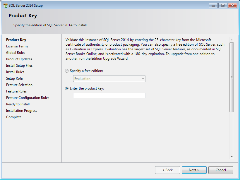Viewport: 240px width, 180px height.
Task: Open the Evaluation edition dropdown
Action: pos(109,79)
